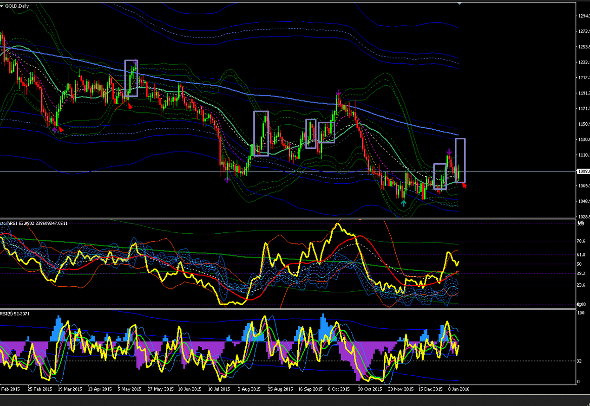Click the stochRSI 53.0802 indicator label
The height and width of the screenshot is (406, 590).
tap(34, 223)
